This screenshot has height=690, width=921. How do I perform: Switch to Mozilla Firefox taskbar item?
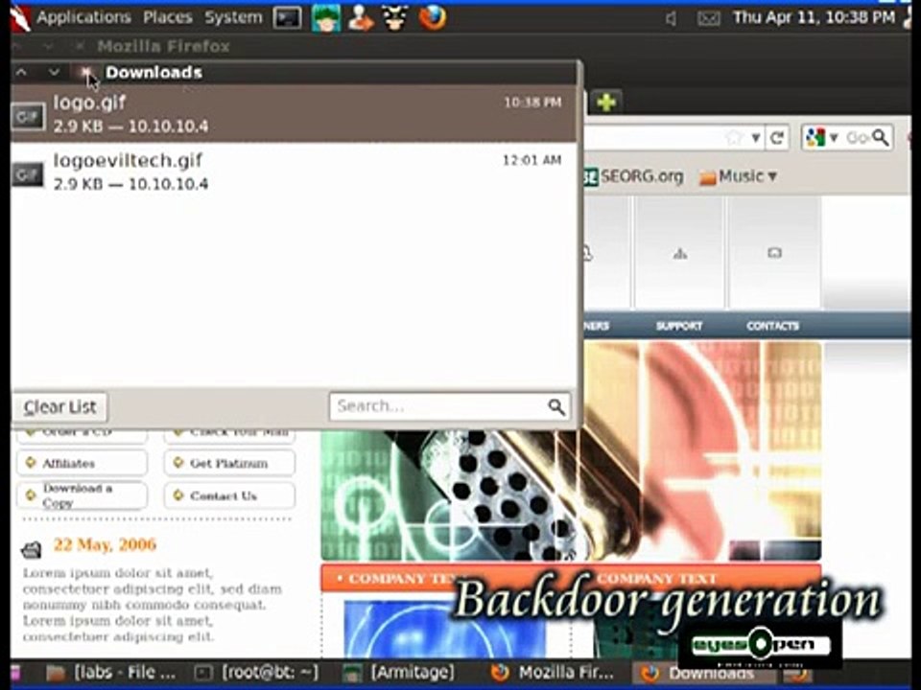[x=553, y=673]
